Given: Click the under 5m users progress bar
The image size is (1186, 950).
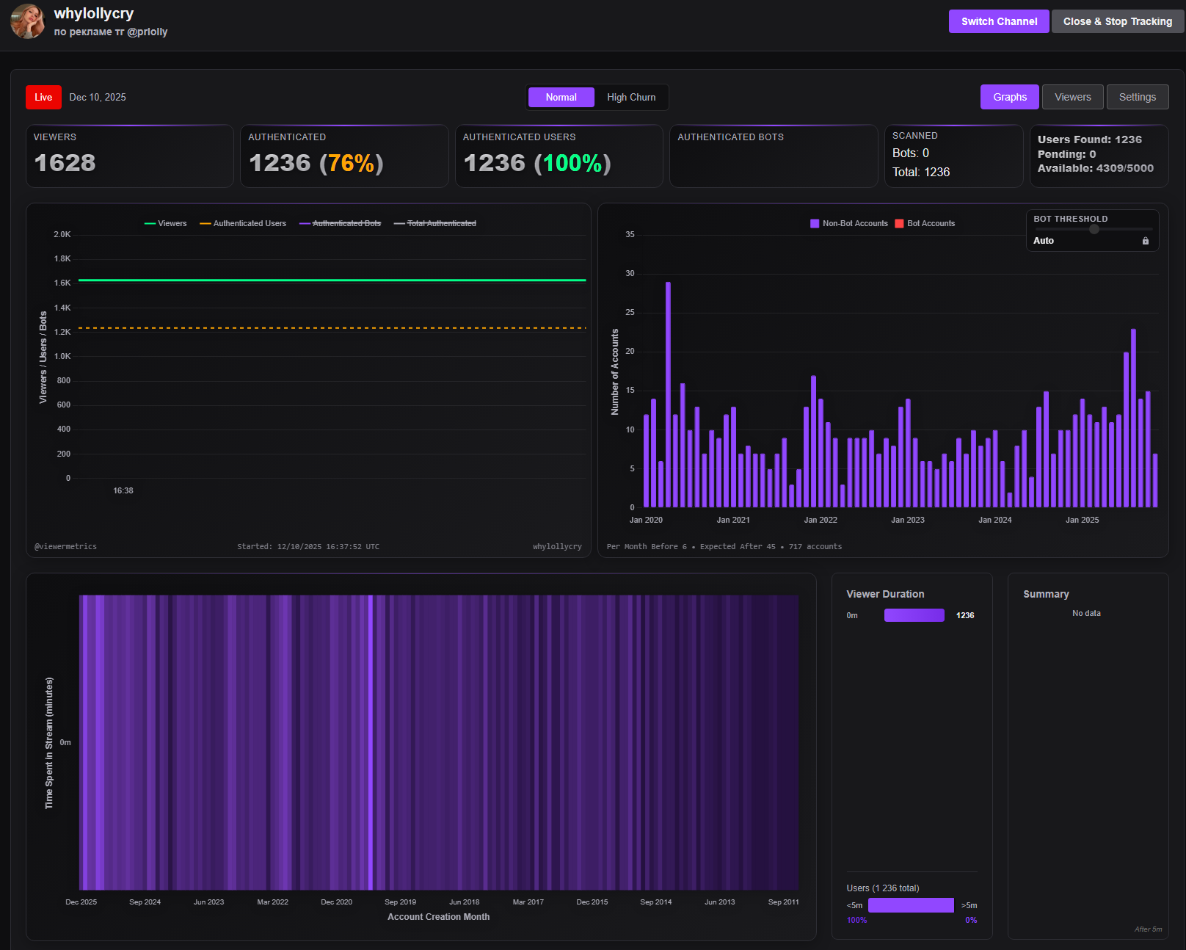Looking at the screenshot, I should 911,905.
